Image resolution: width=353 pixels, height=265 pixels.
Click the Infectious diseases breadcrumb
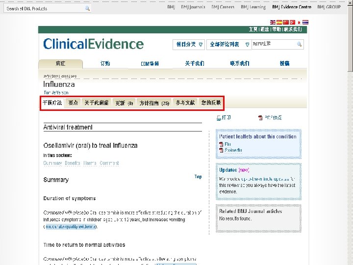(60, 76)
